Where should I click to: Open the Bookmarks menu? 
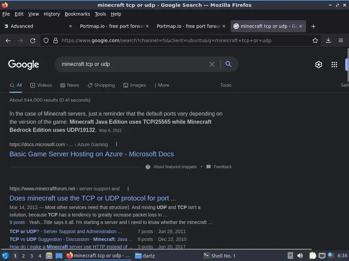click(77, 14)
